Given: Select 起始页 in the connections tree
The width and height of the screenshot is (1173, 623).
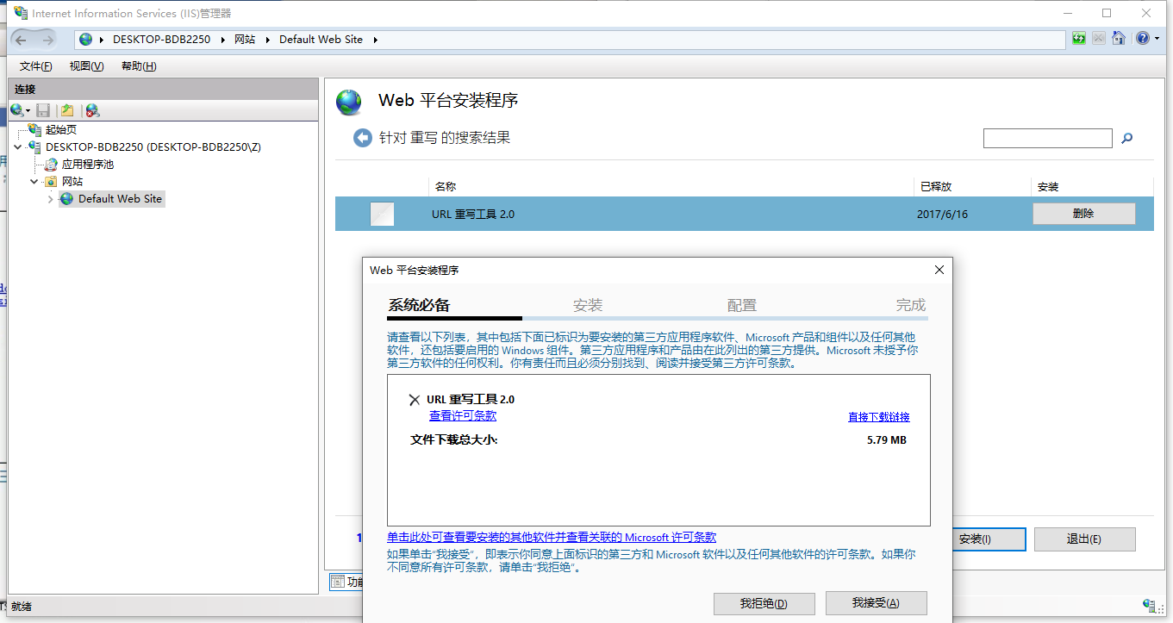Looking at the screenshot, I should [60, 129].
